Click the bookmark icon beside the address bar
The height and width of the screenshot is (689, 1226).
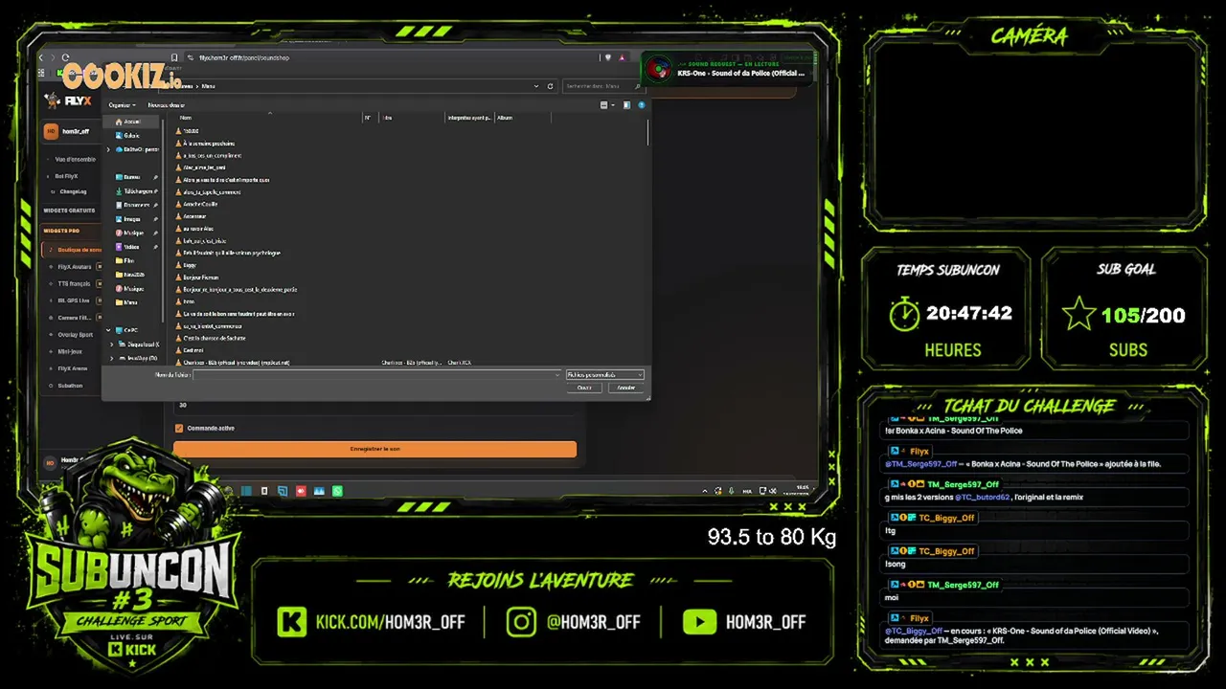[174, 57]
